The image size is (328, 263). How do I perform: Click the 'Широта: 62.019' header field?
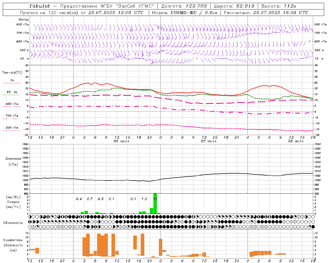[234, 6]
